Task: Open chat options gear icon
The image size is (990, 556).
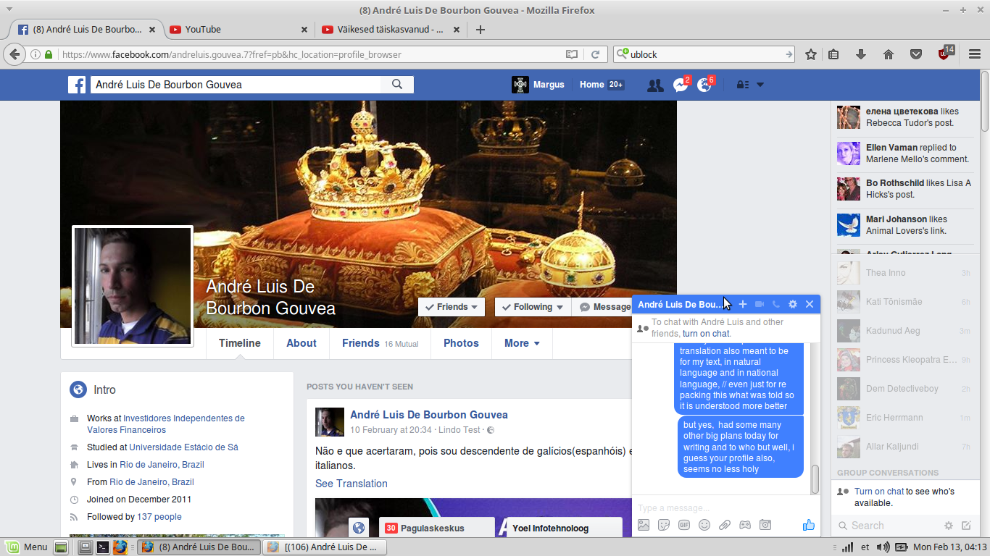Action: (793, 305)
